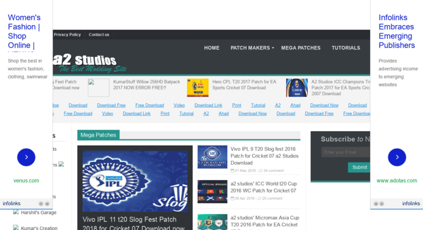Open the Vivo IPL 9 T20 Slog fest thumbnail

[212, 157]
